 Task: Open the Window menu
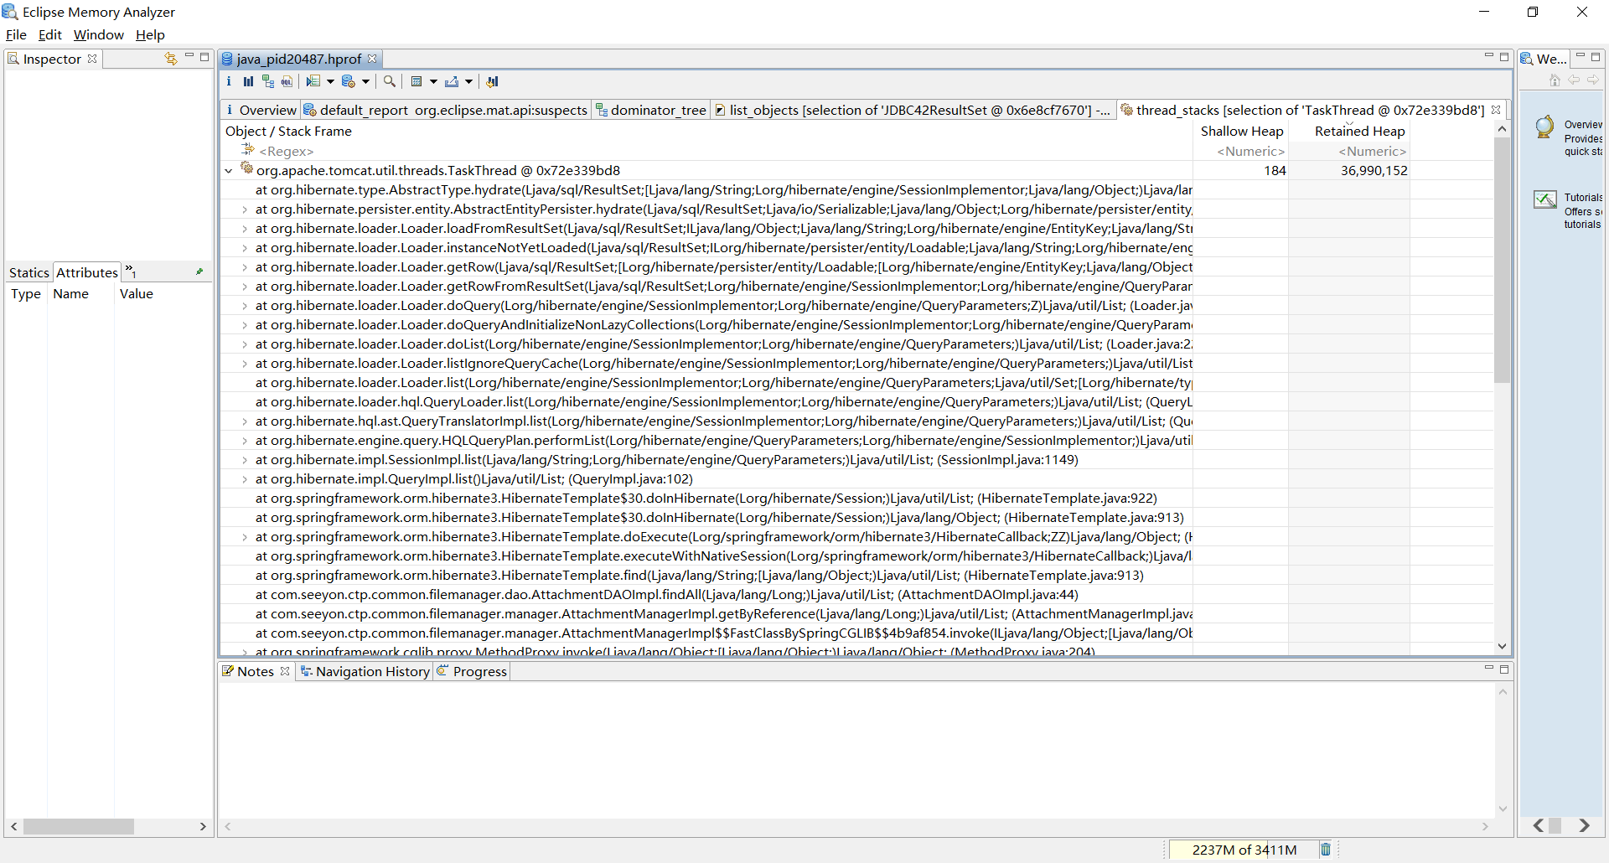(99, 34)
